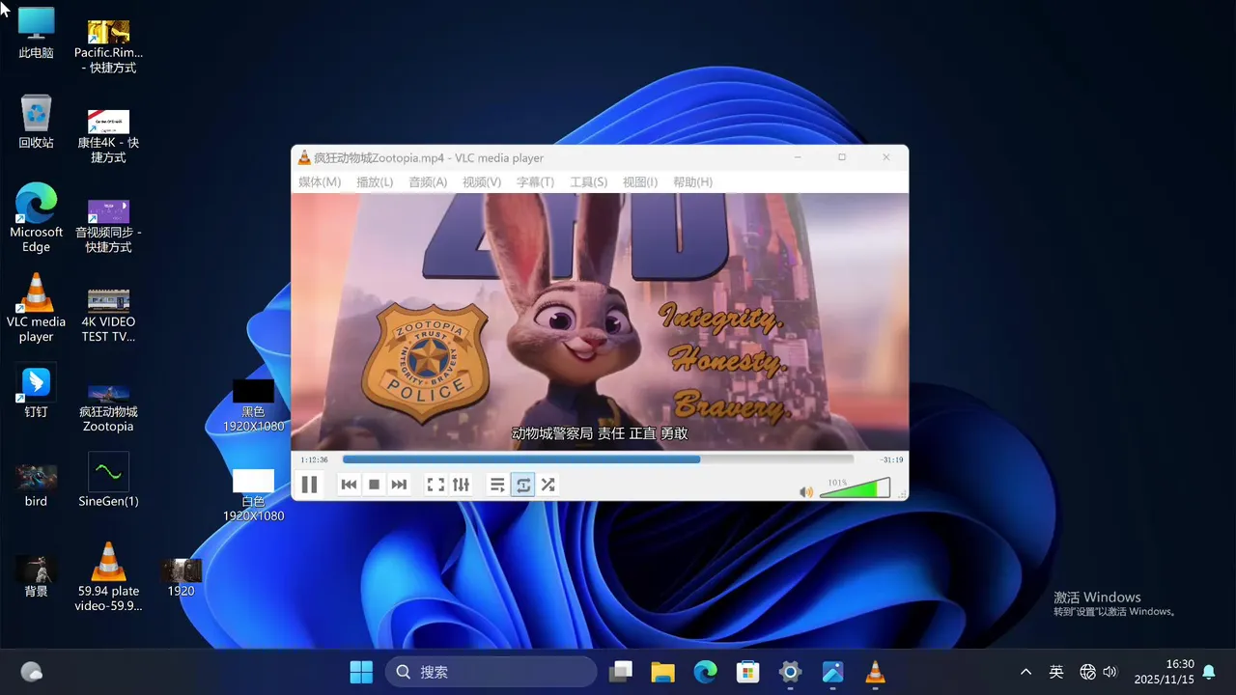Screen dimensions: 1236x695
Task: Open the 帮助(H) menu
Action: click(x=692, y=181)
